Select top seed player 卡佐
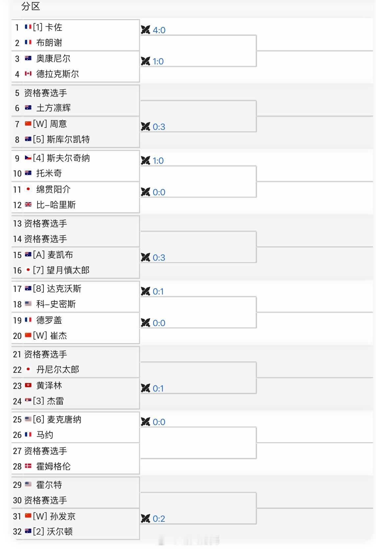This screenshot has height=549, width=376. (54, 27)
